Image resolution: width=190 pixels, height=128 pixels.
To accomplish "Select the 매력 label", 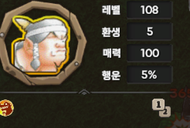I will [111, 53].
